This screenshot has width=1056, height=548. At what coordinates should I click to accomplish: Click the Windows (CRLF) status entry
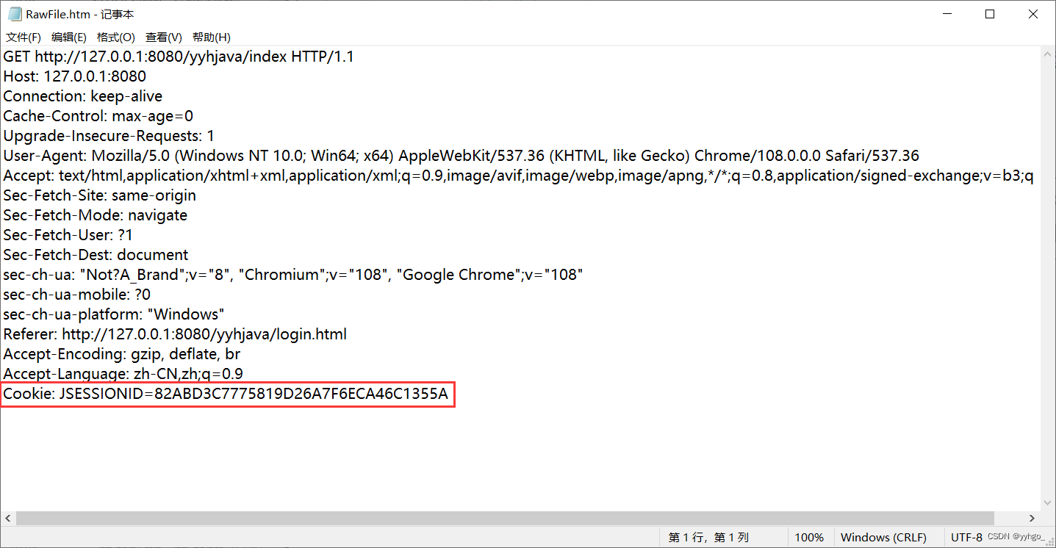883,538
